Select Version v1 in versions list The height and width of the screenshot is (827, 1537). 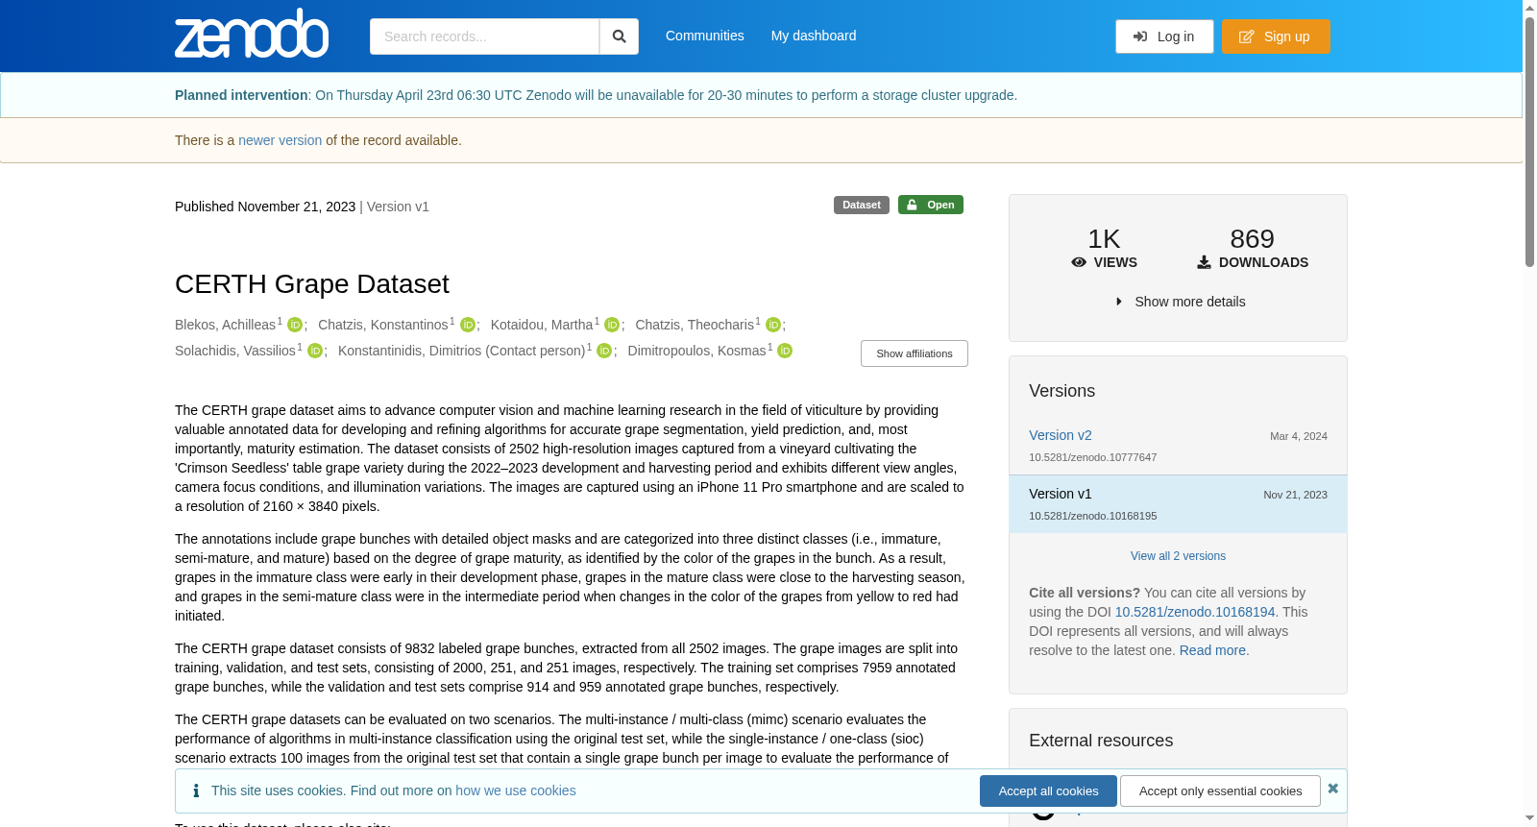(1178, 504)
